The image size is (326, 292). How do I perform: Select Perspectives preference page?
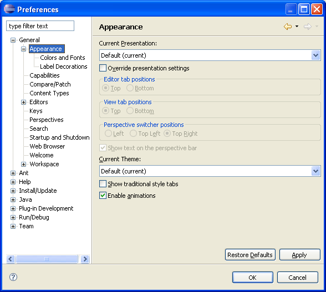tap(47, 120)
